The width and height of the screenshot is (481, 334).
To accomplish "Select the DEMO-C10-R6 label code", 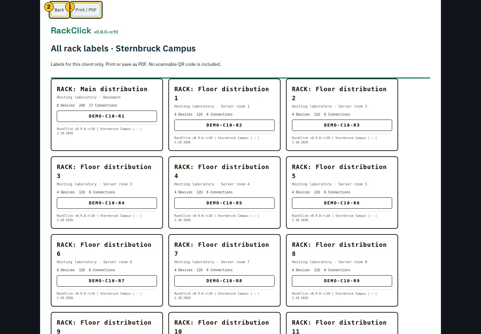I will pyautogui.click(x=342, y=203).
